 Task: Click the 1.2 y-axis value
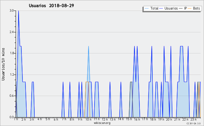tap(12, 75)
